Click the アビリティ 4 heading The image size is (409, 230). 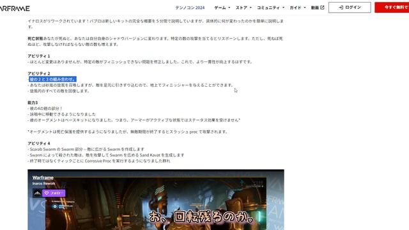38,143
